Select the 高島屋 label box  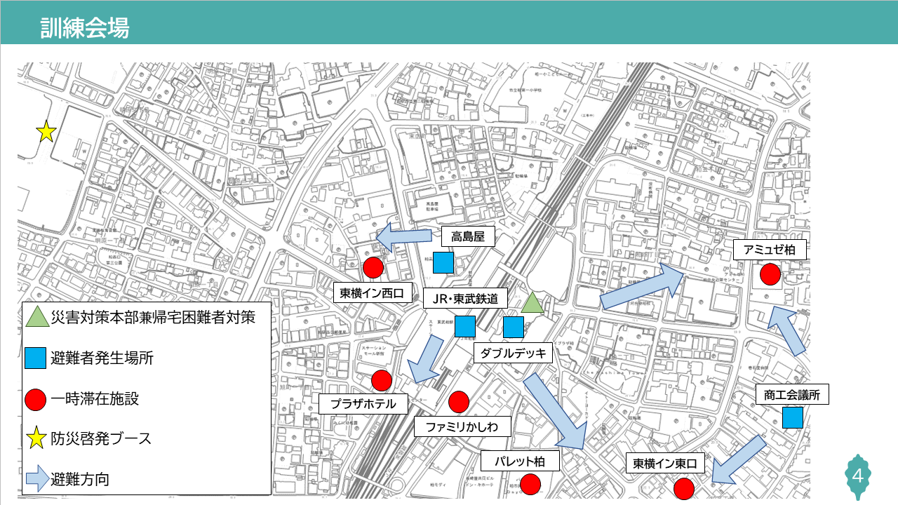pyautogui.click(x=468, y=237)
